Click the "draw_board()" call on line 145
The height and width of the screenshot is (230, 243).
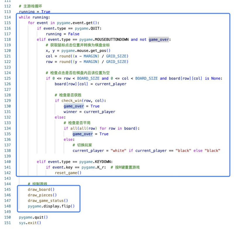pyautogui.click(x=41, y=190)
